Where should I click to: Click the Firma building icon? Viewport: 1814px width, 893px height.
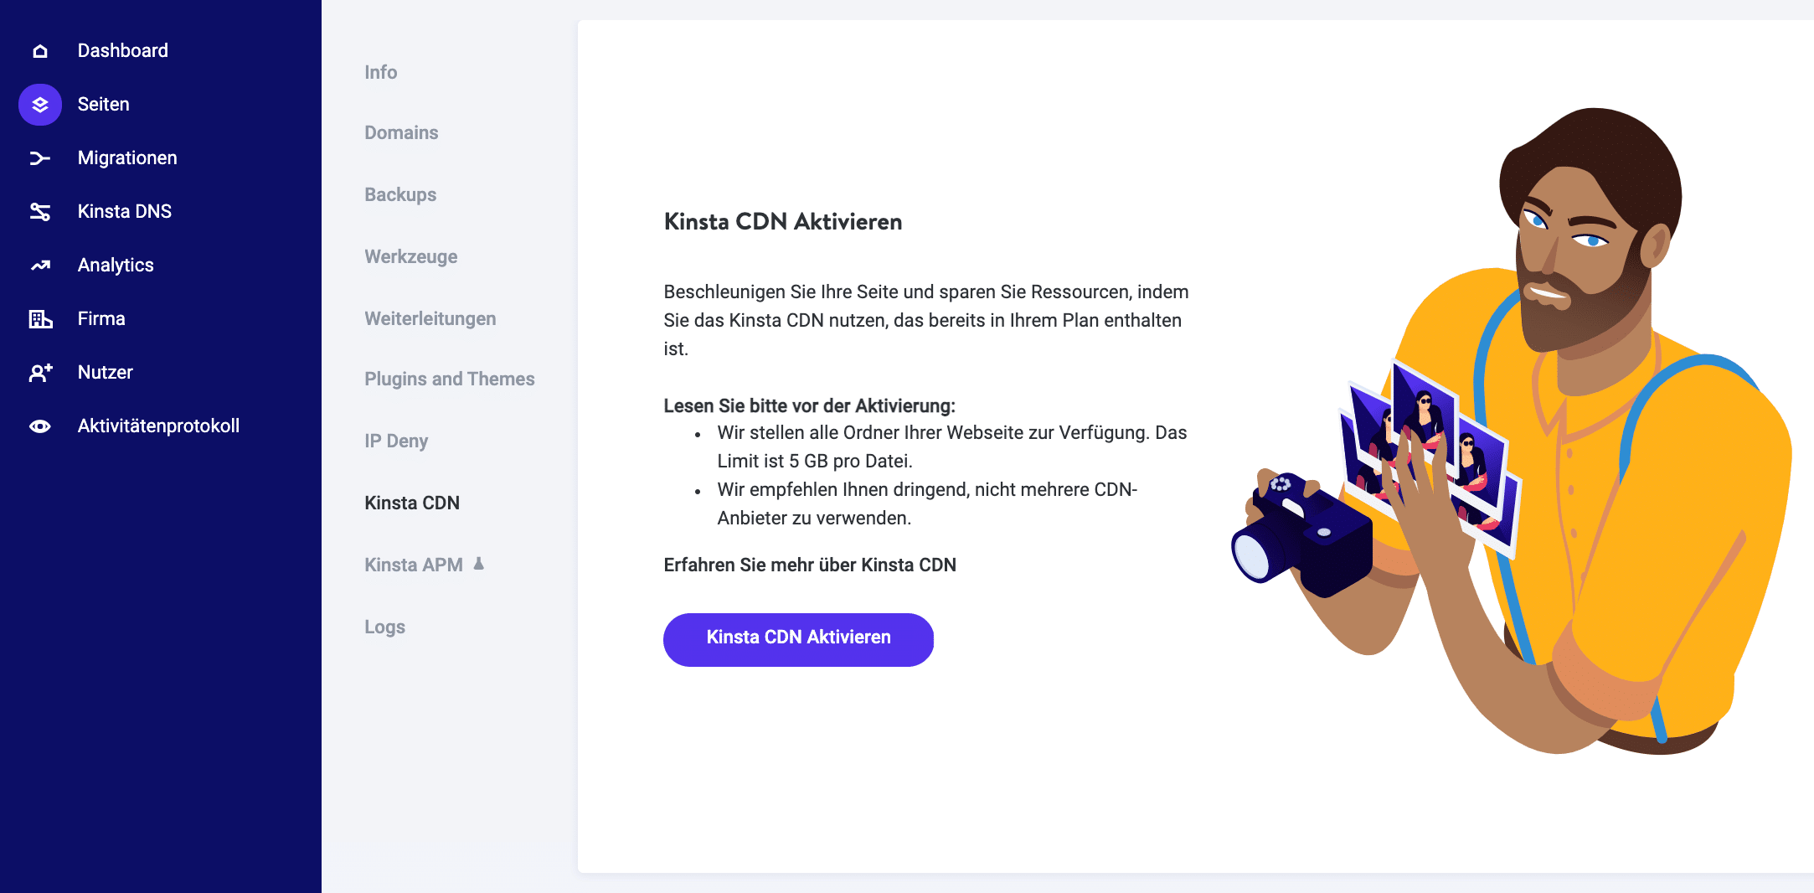(x=40, y=319)
